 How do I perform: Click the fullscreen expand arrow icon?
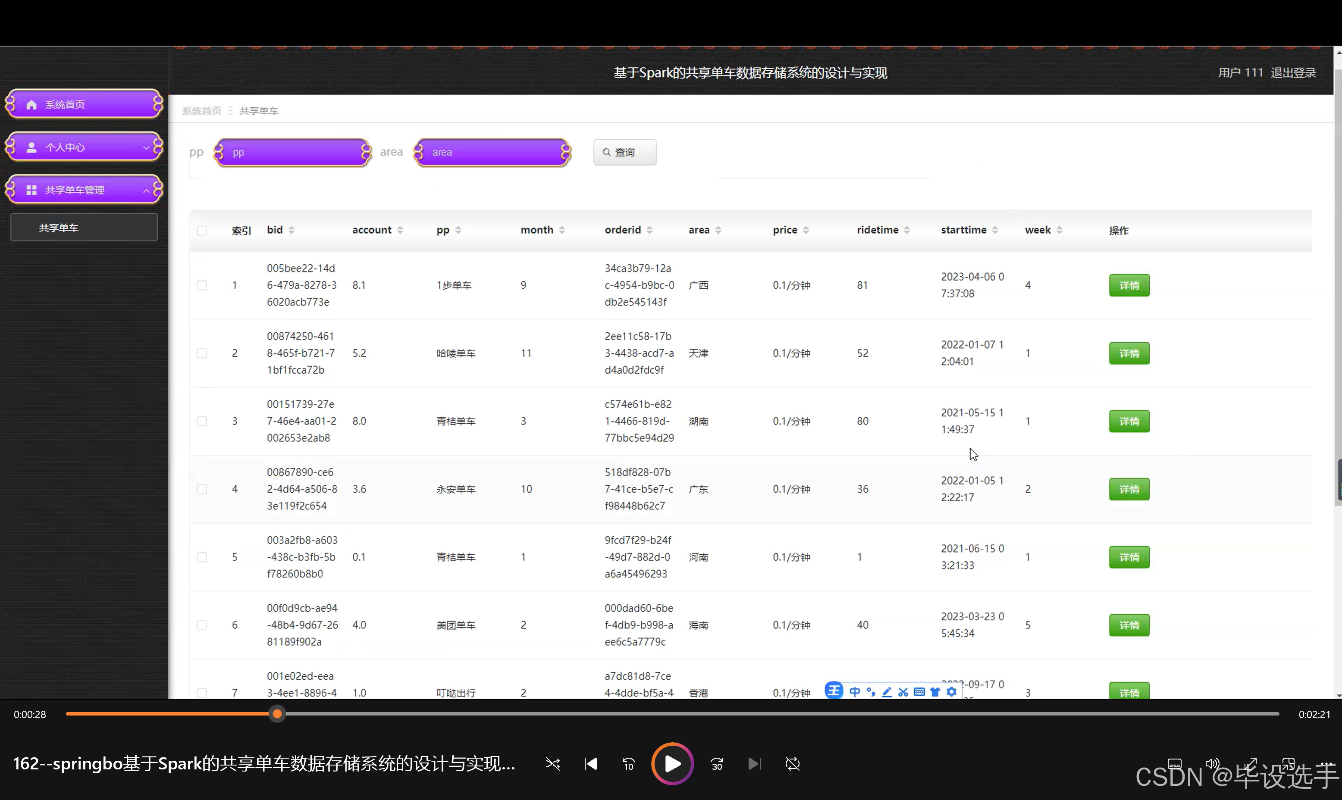pyautogui.click(x=1250, y=763)
